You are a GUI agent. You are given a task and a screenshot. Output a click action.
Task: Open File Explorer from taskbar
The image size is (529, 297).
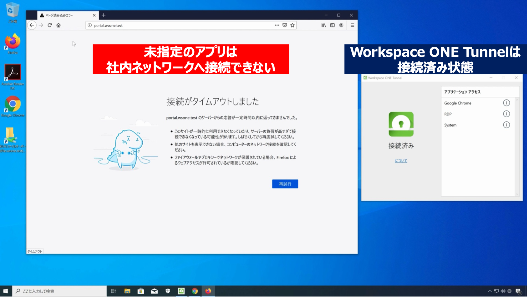coord(127,291)
